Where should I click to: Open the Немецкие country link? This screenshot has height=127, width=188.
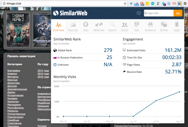click(43, 106)
